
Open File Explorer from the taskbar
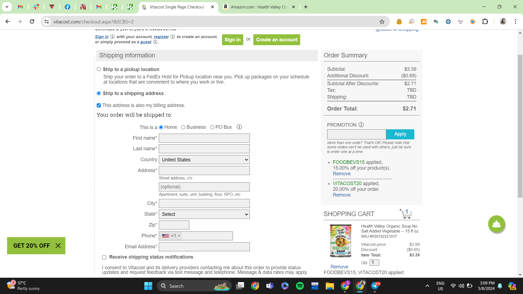tap(330, 286)
